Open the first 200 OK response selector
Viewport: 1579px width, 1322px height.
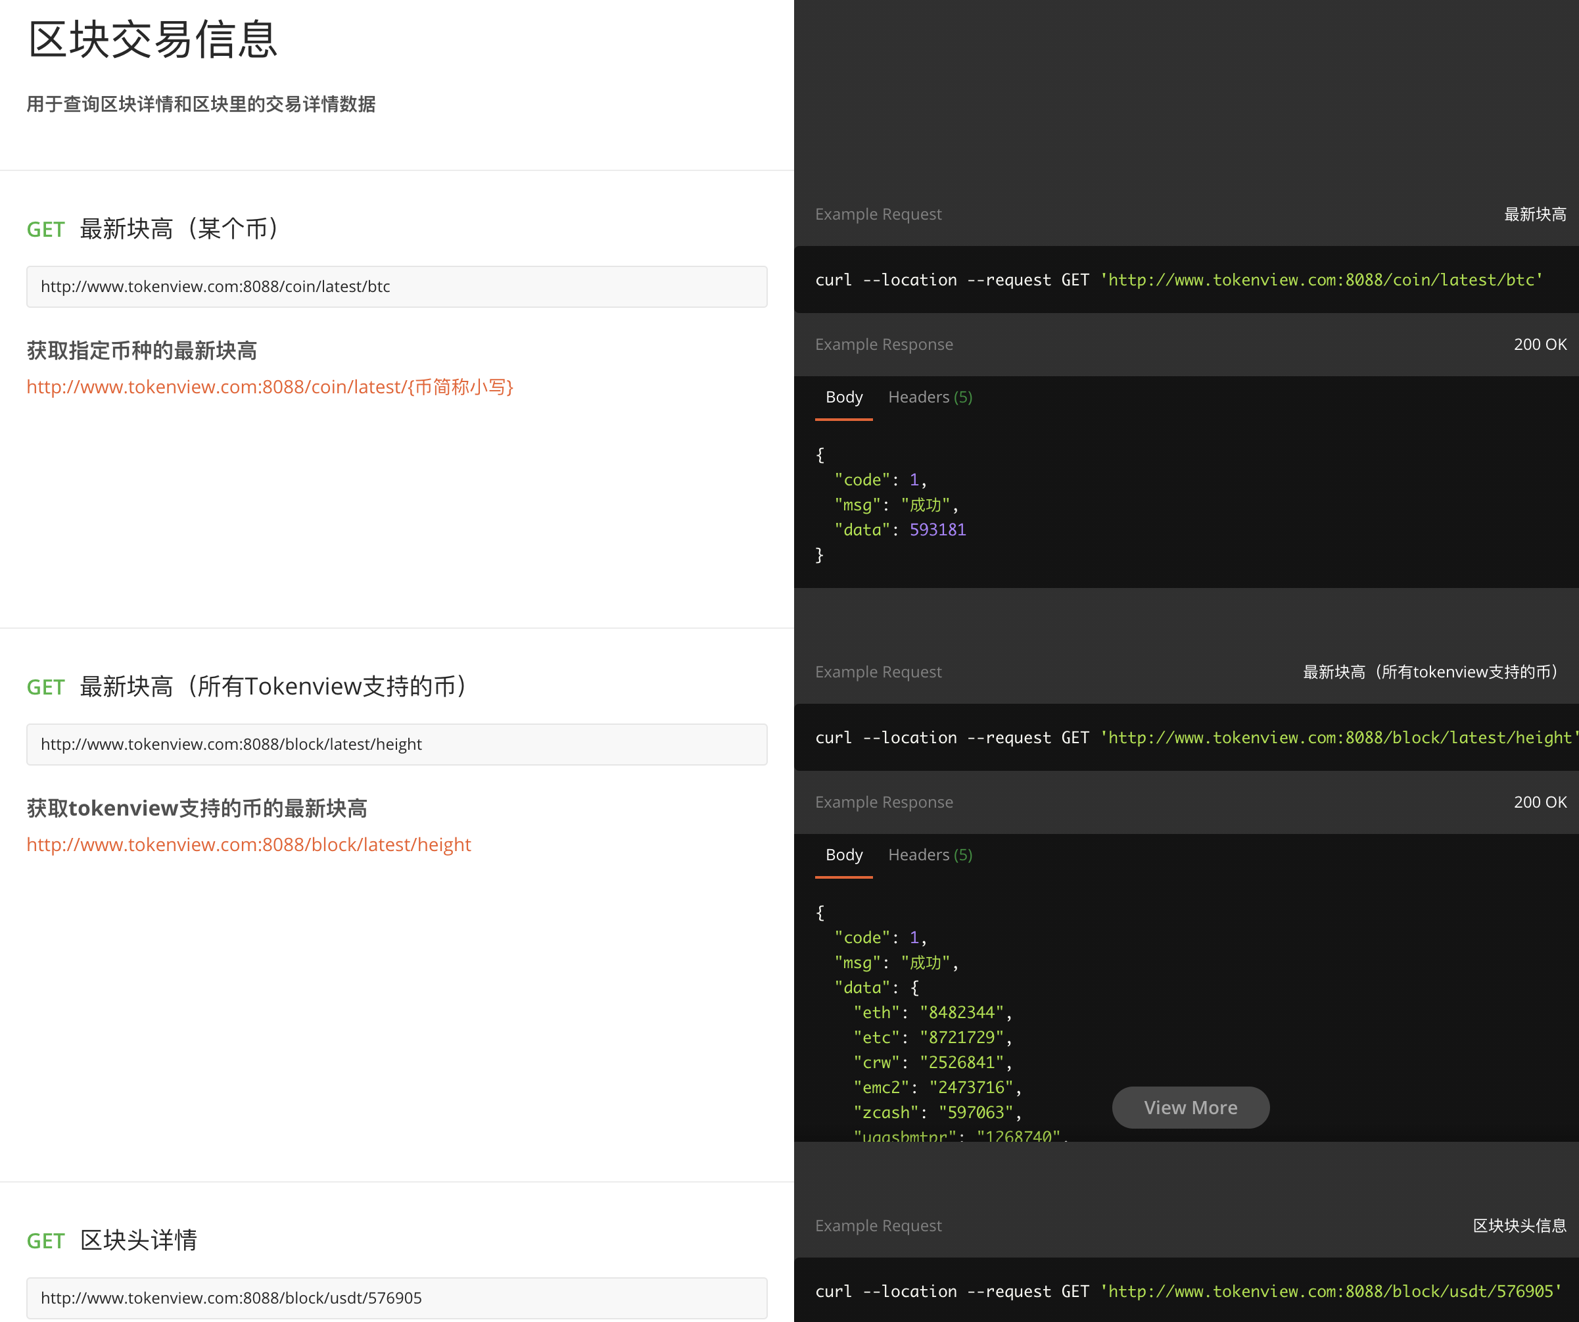tap(1540, 345)
